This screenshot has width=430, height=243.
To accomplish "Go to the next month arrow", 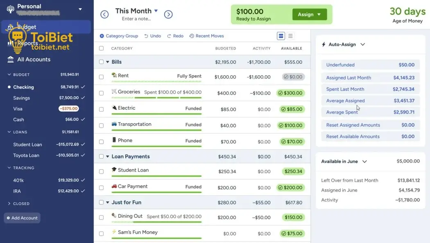I will point(168,14).
